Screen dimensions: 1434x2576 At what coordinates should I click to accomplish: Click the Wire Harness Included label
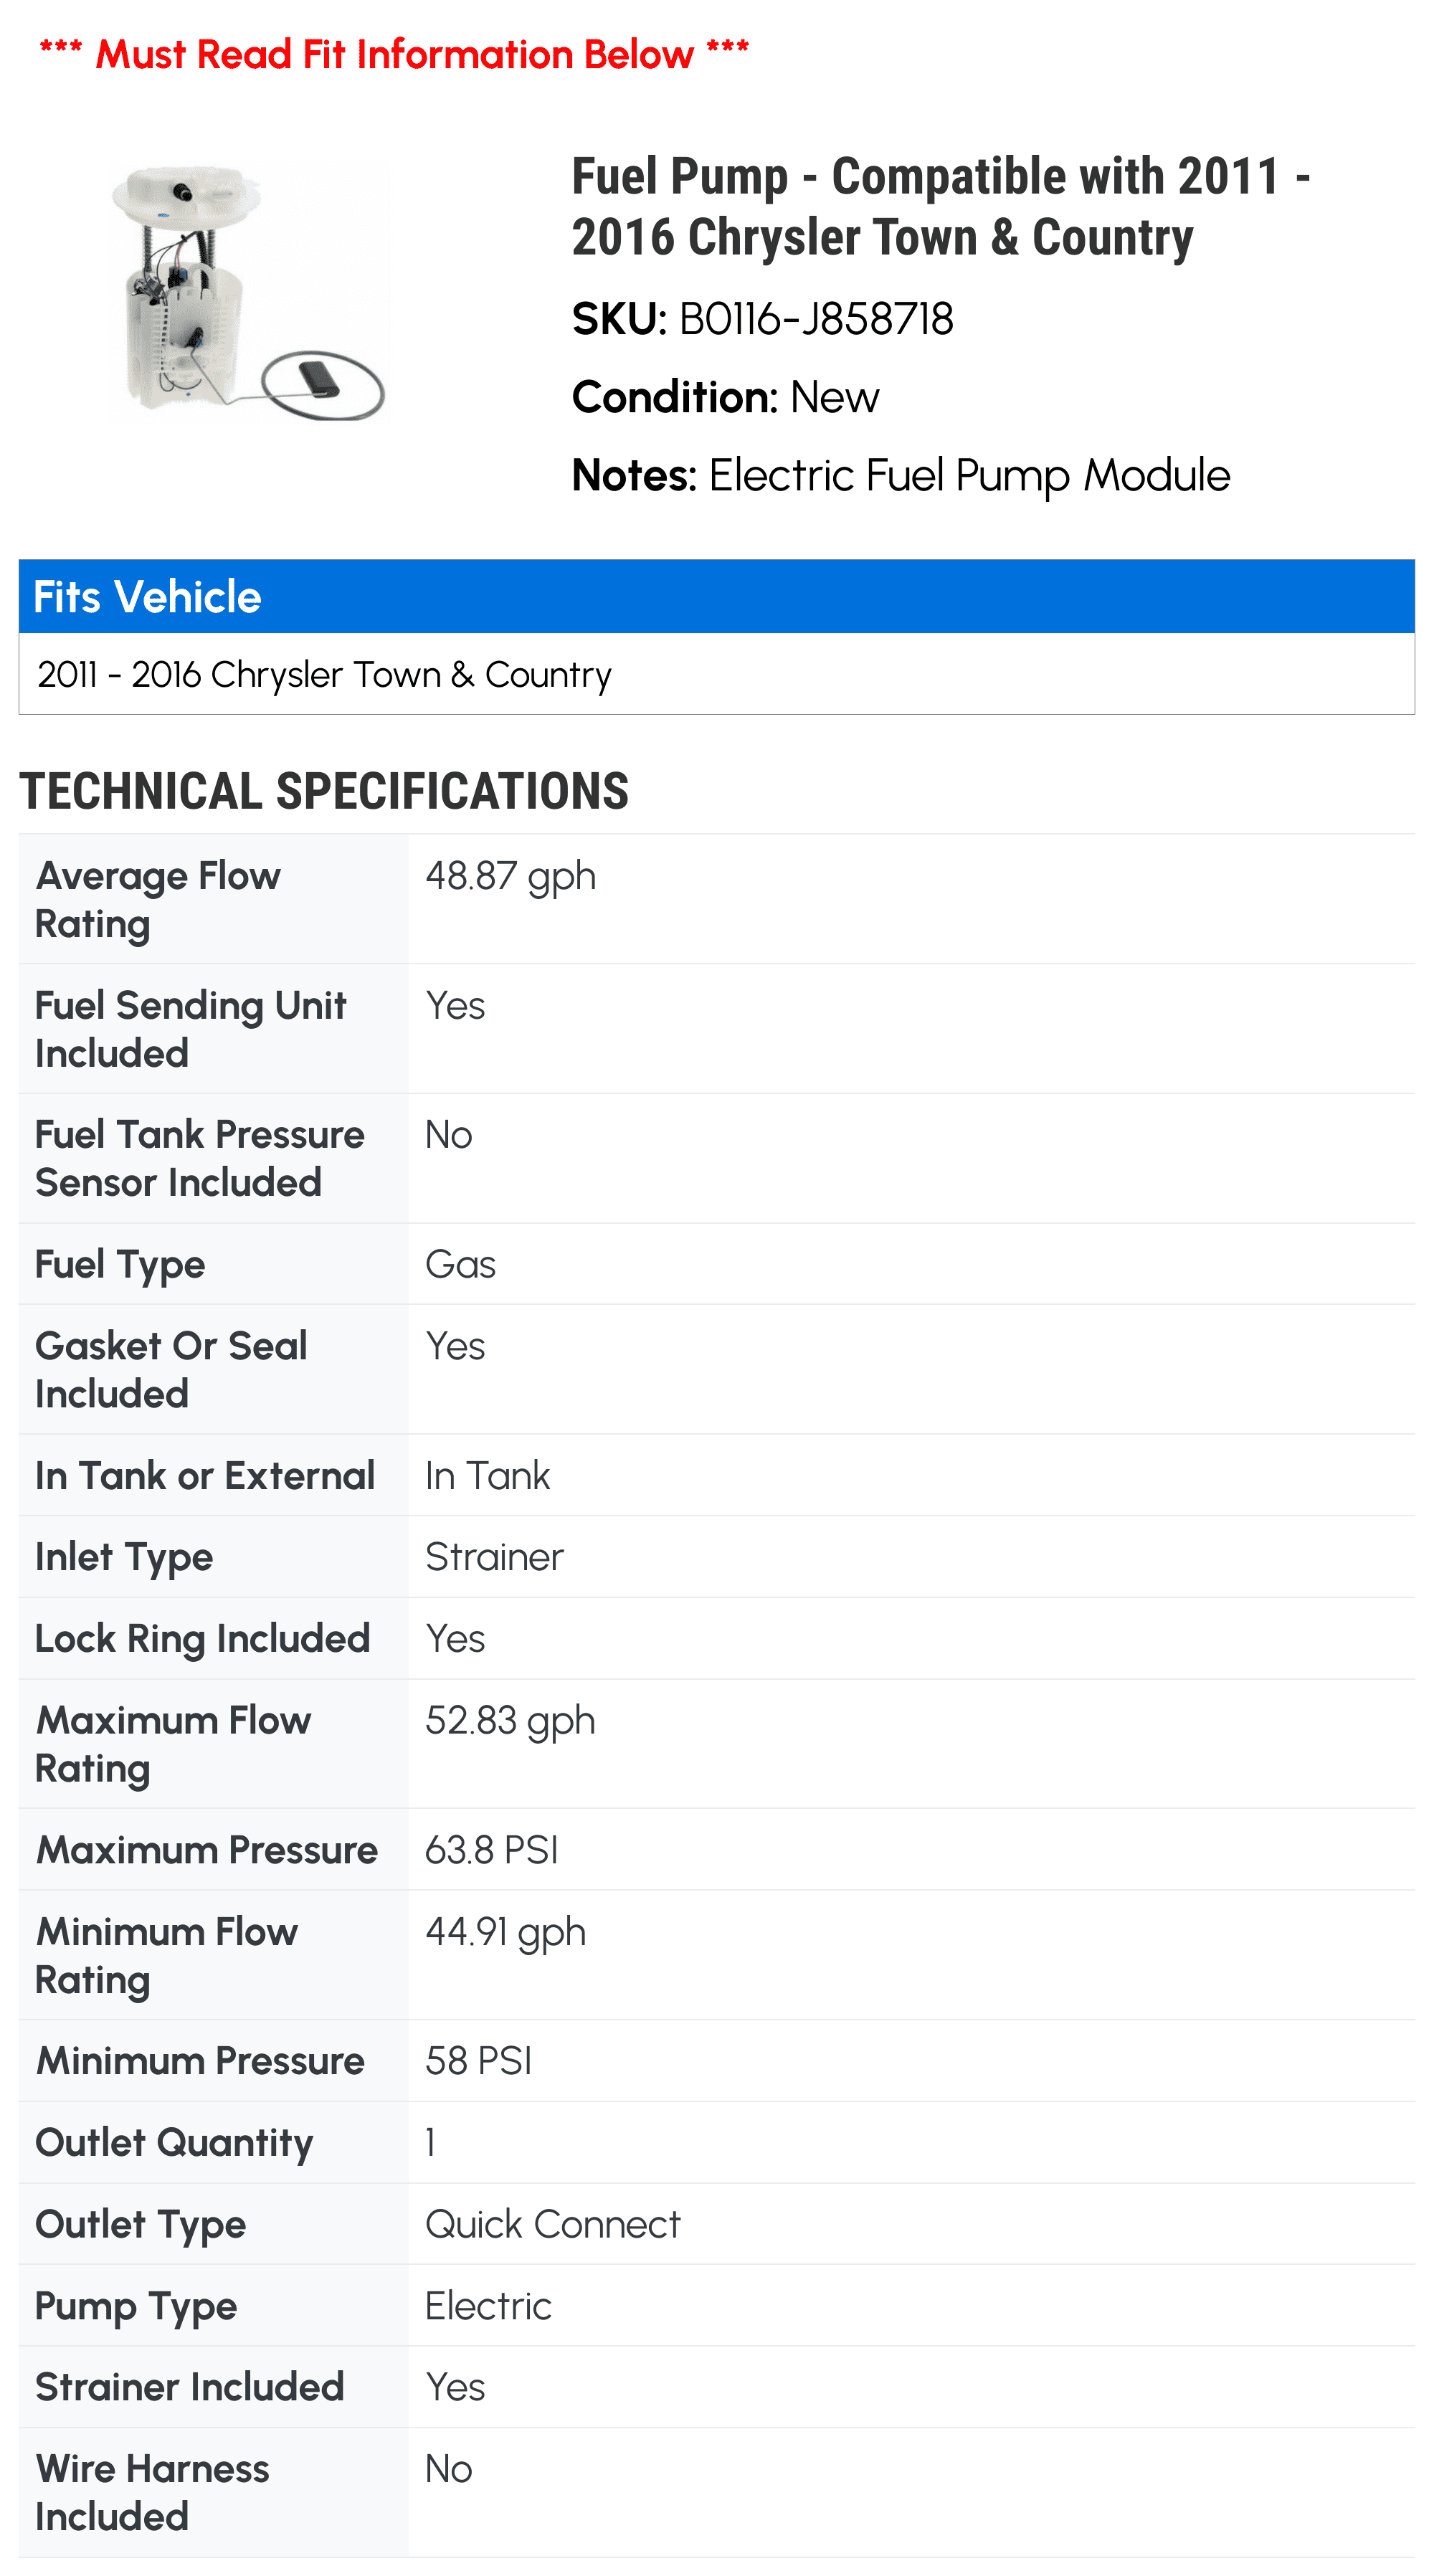pyautogui.click(x=152, y=2493)
